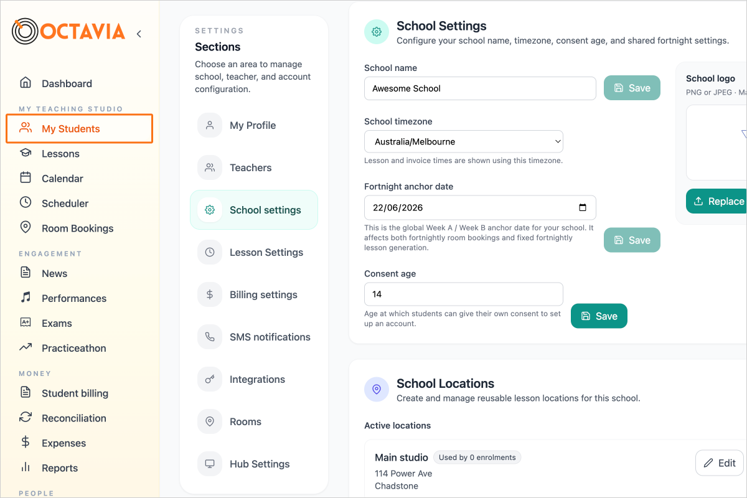Screen dimensions: 747x498
Task: Save the fortnight anchor date
Action: [632, 240]
